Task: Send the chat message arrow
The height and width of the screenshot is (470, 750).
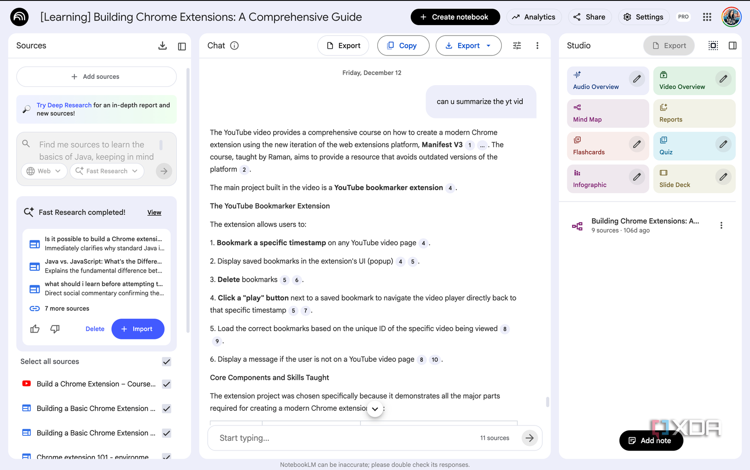Action: (x=530, y=438)
